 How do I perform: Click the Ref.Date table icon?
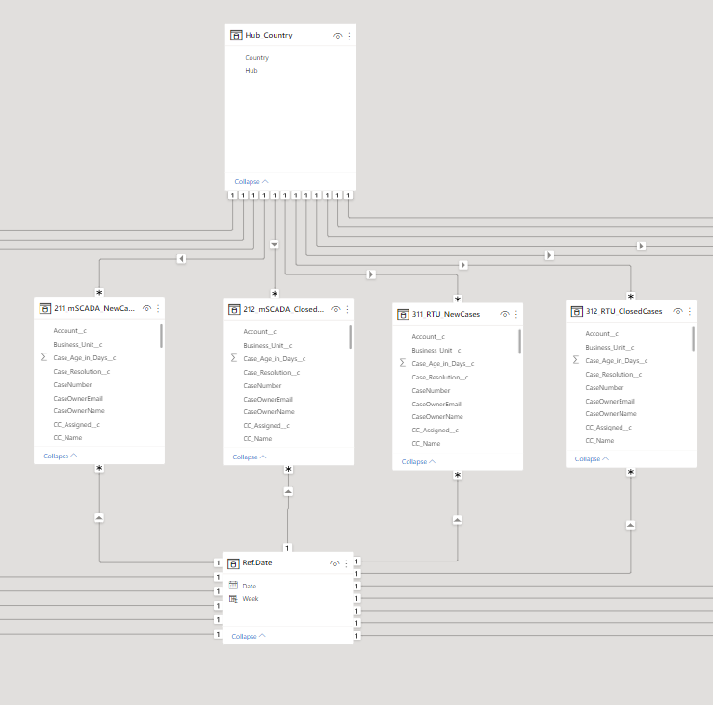[233, 563]
